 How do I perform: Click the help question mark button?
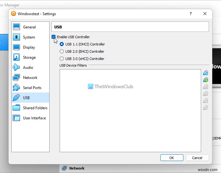click(x=191, y=14)
